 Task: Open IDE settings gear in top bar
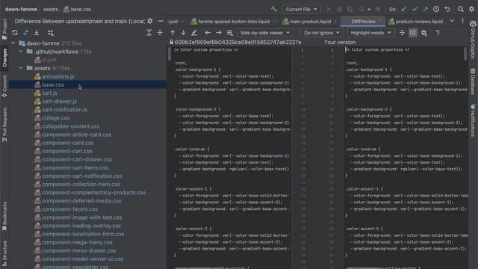click(471, 9)
